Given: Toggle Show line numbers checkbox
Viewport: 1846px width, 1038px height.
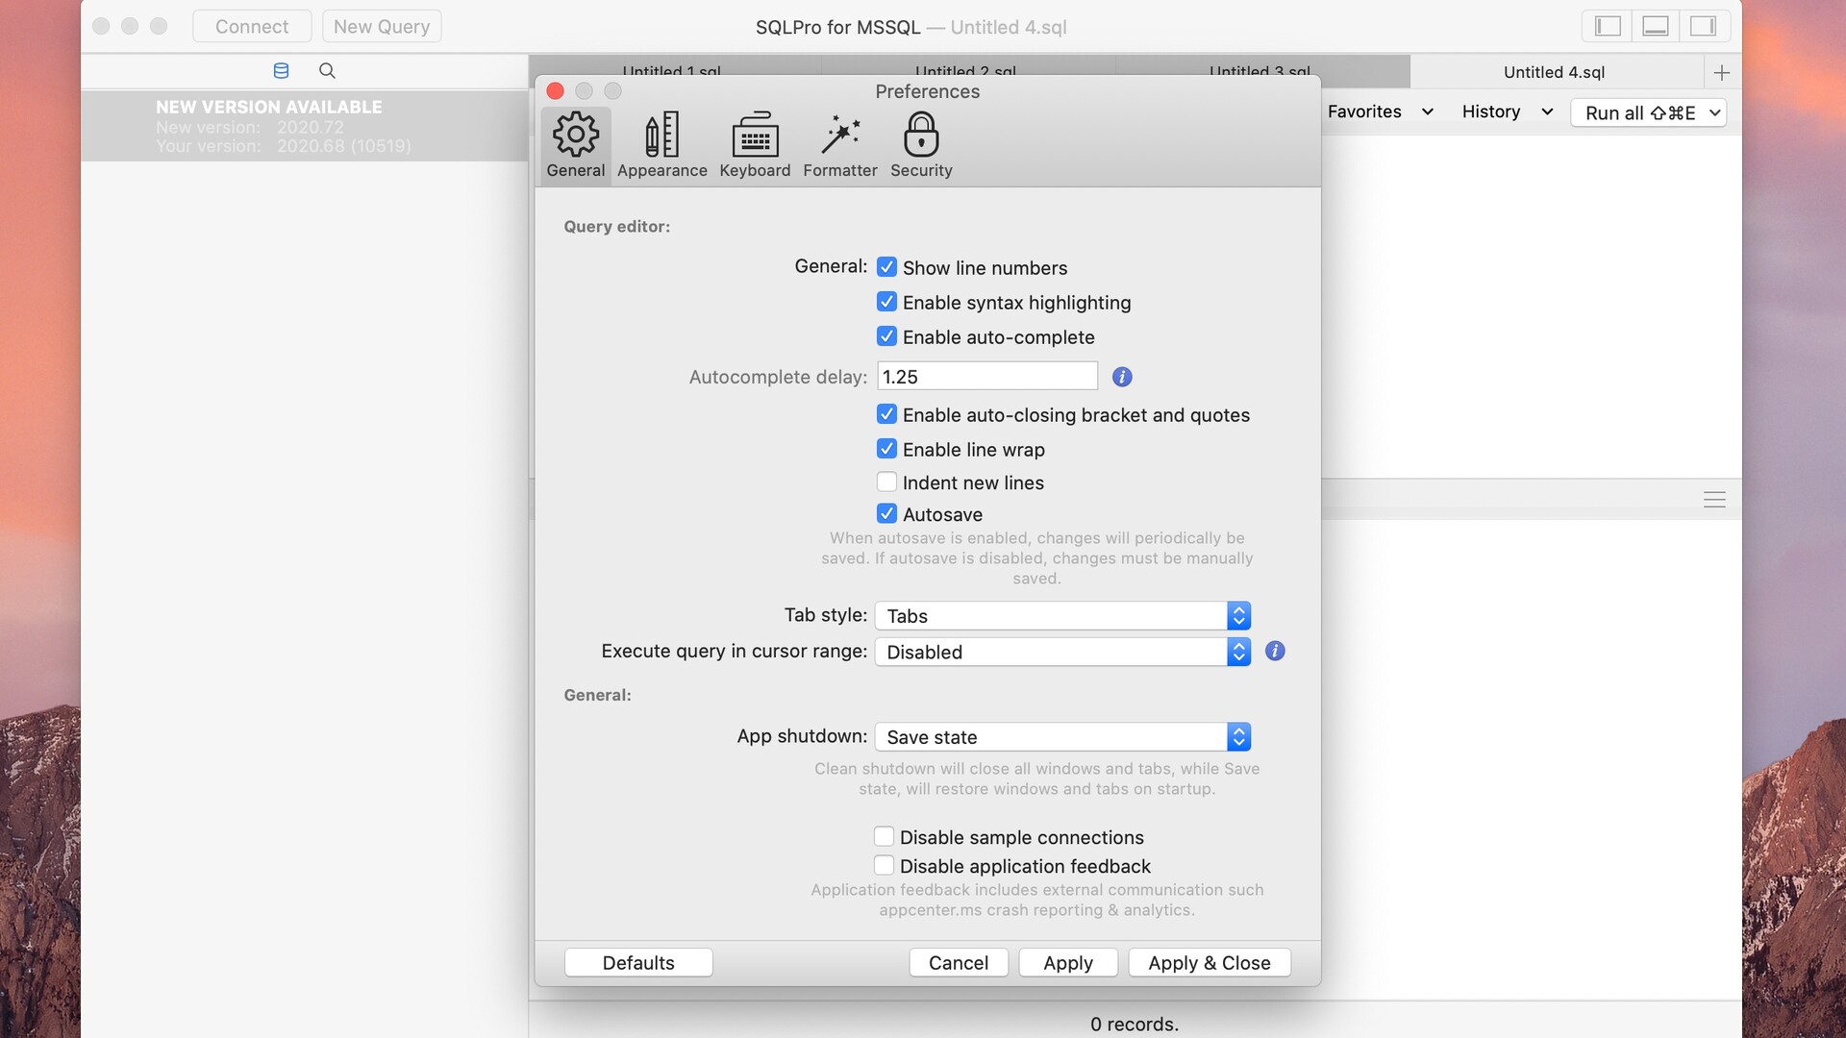Looking at the screenshot, I should coord(886,267).
